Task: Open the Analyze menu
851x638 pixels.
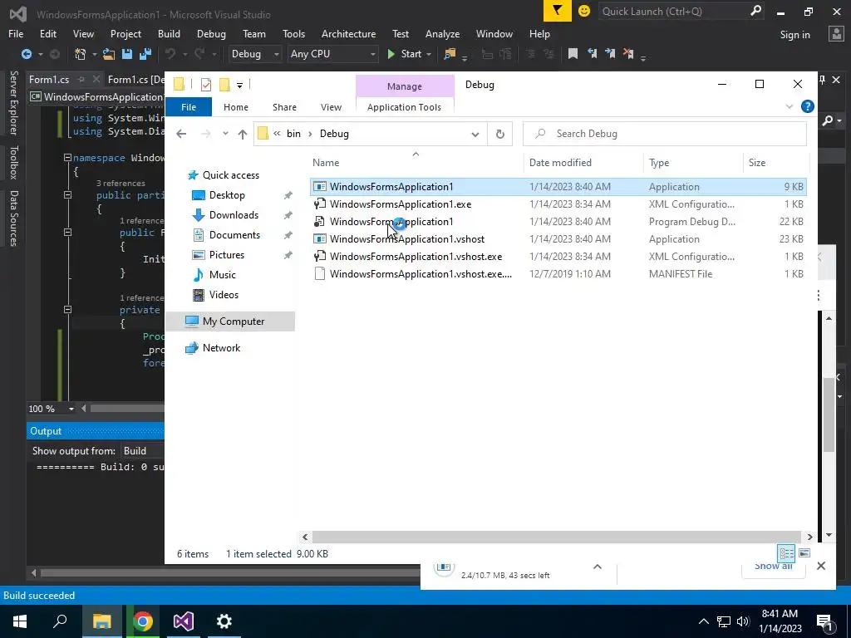Action: point(442,33)
